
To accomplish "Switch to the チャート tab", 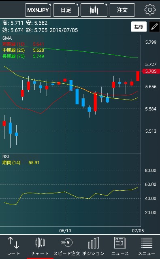I will pyautogui.click(x=40, y=246).
